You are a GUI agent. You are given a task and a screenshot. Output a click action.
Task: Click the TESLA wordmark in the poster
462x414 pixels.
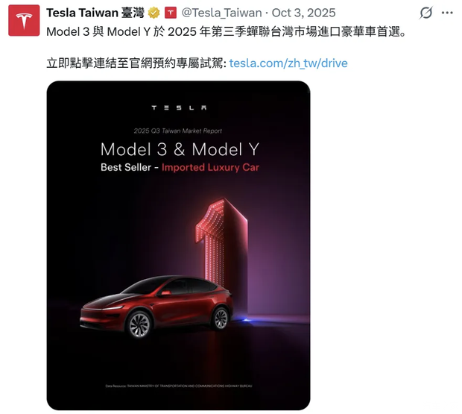[x=179, y=107]
